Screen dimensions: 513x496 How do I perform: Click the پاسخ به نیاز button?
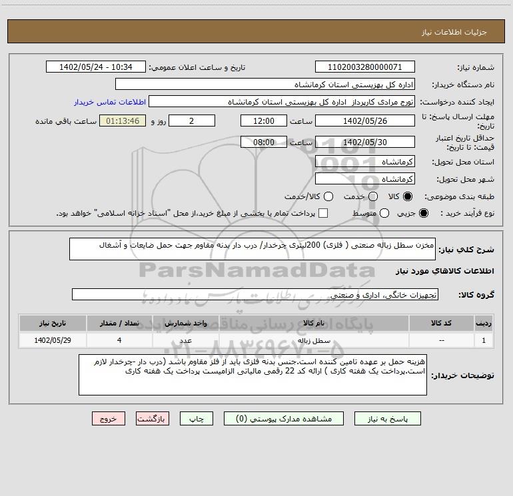(x=387, y=419)
